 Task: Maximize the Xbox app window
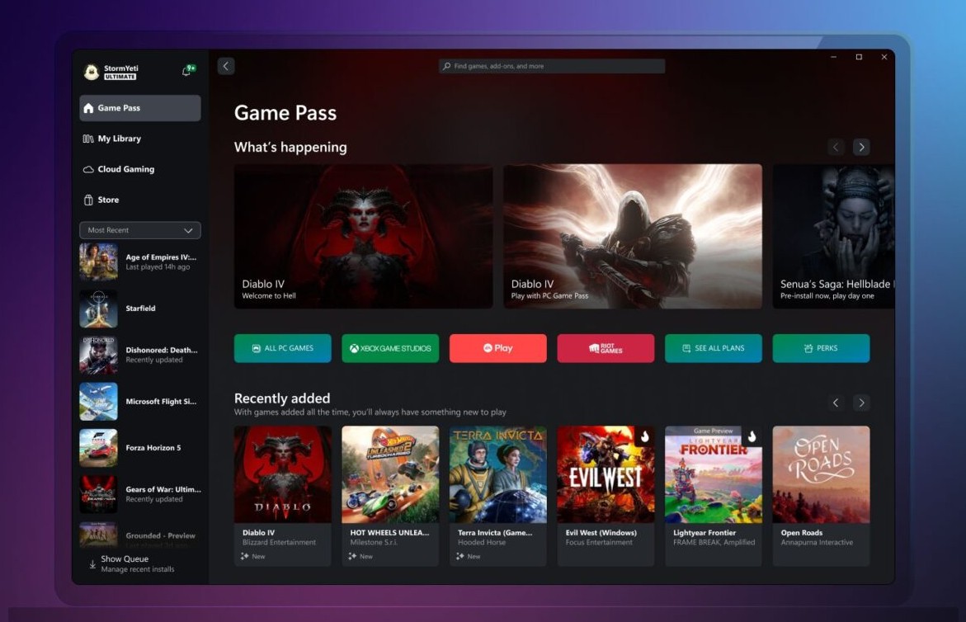[x=859, y=57]
